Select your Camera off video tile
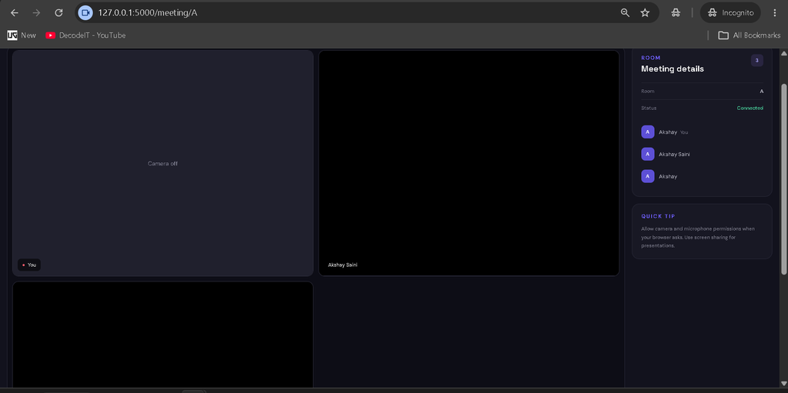The width and height of the screenshot is (788, 393). point(163,163)
